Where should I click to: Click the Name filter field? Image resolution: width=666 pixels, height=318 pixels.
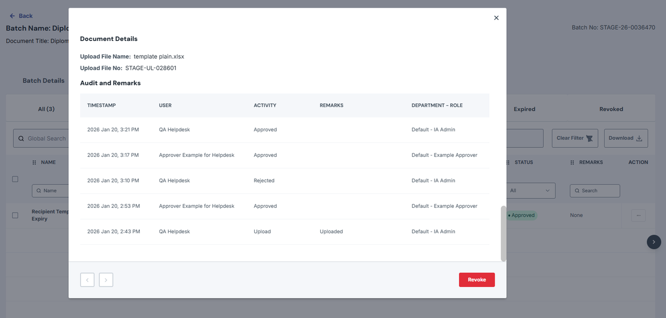pyautogui.click(x=50, y=191)
